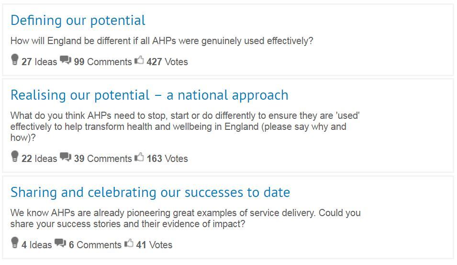Open the Defining our potential challenge
This screenshot has width=457, height=265.
tap(78, 21)
